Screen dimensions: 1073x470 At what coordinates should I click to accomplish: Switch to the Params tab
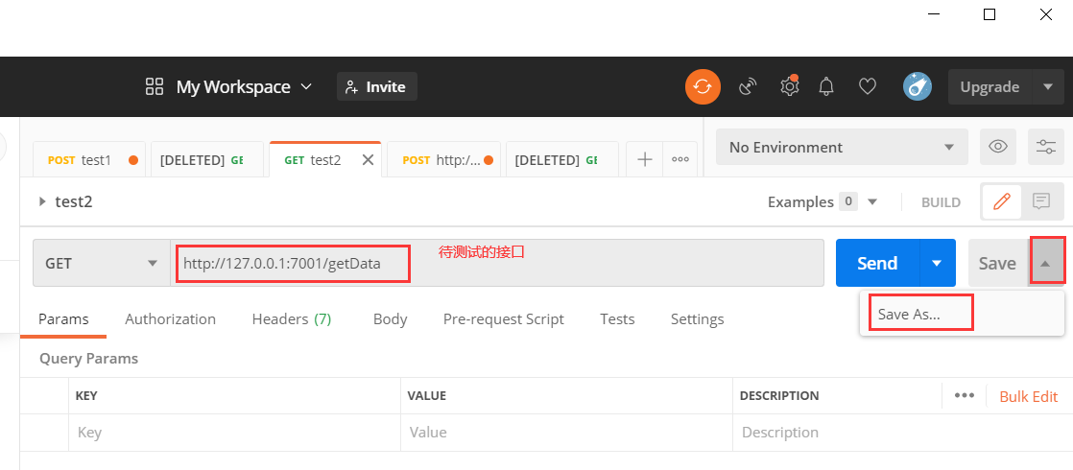[x=63, y=318]
